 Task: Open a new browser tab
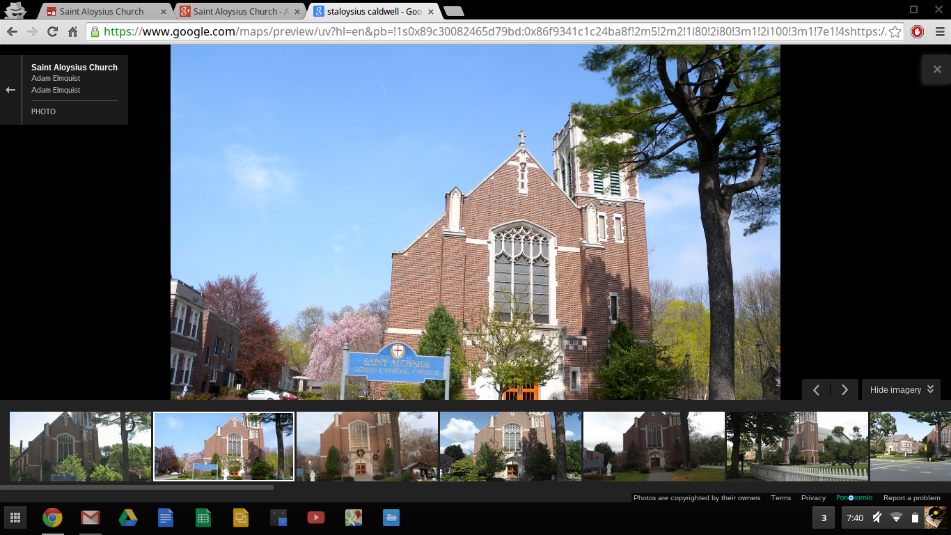454,11
